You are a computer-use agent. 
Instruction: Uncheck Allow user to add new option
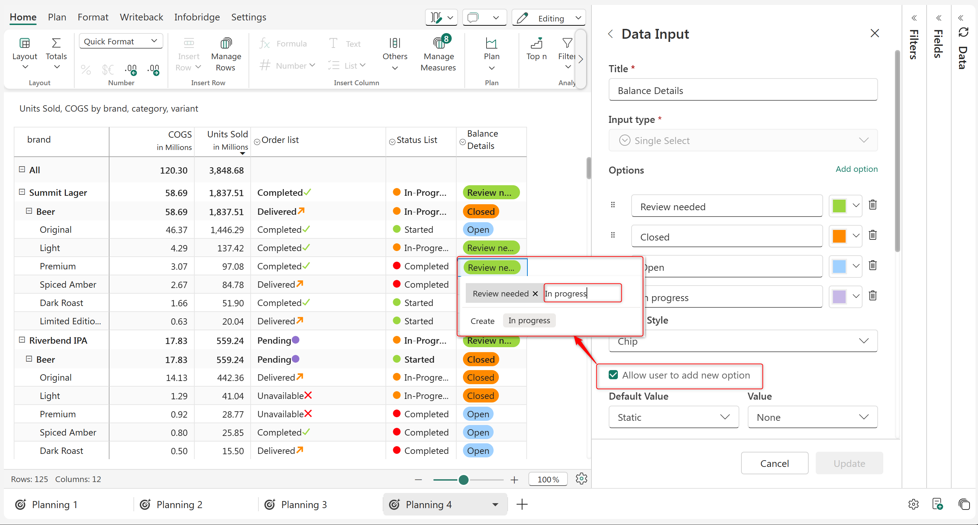click(x=613, y=375)
